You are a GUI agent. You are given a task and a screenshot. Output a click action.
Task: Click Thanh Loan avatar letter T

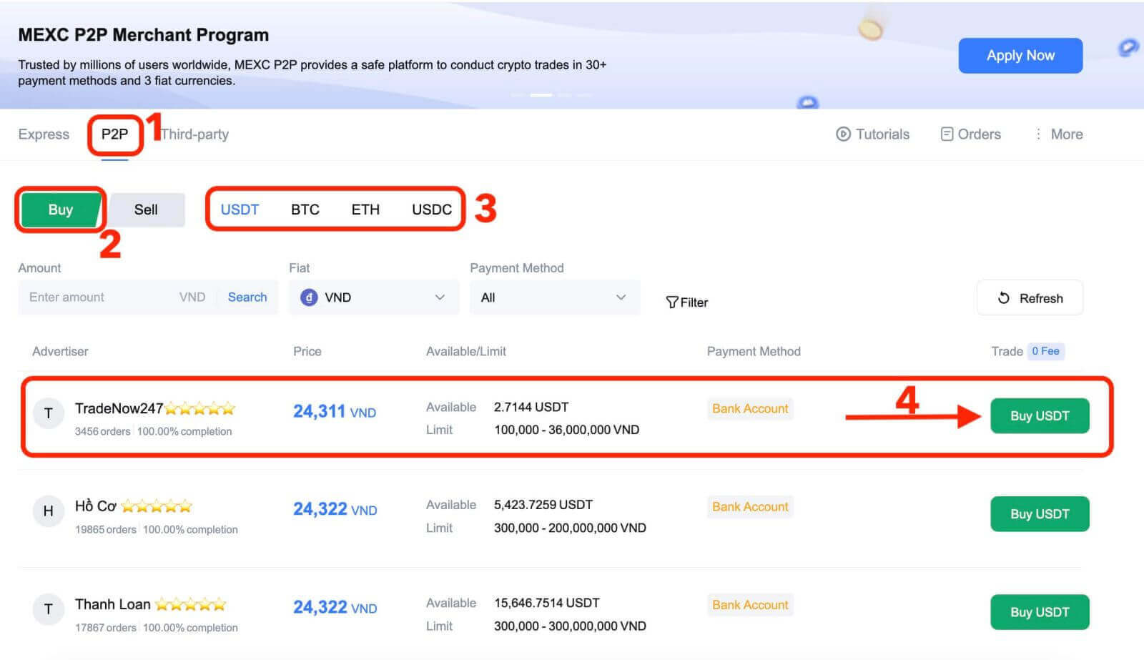point(49,609)
